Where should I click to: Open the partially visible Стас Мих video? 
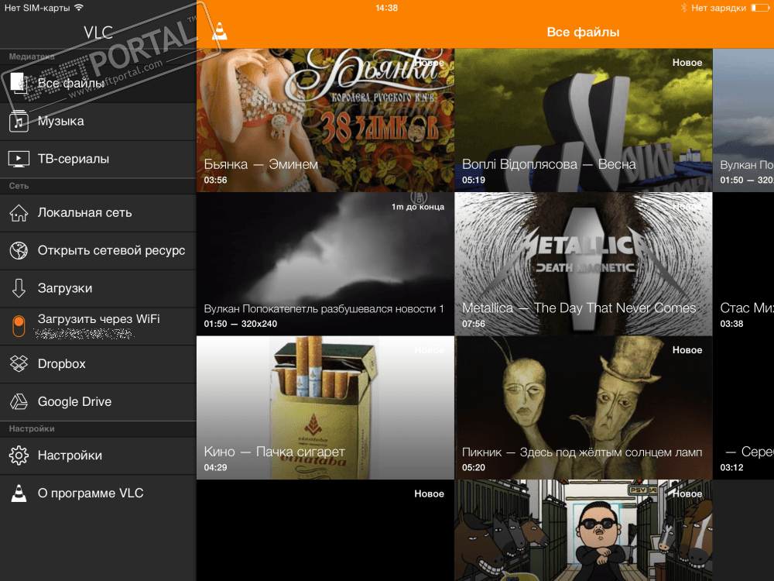point(744,264)
